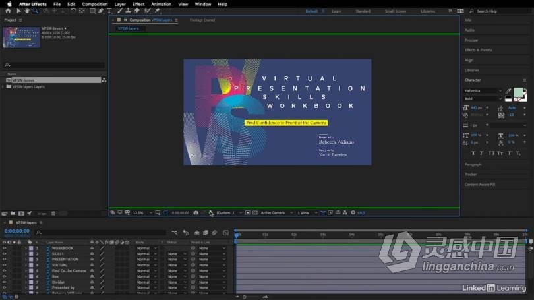Open the 1 View layout dropdown
Screen dimensions: 534x300
pos(307,213)
